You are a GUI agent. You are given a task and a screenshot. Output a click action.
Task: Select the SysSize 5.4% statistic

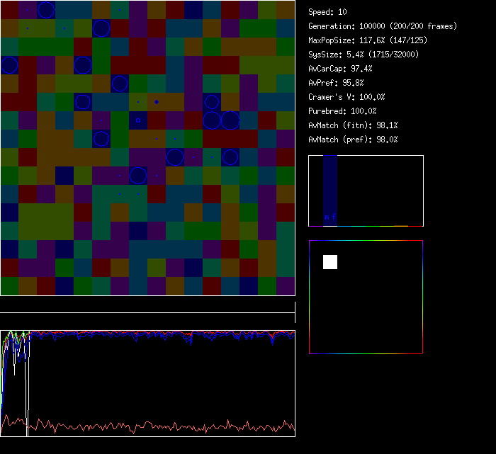[x=363, y=55]
